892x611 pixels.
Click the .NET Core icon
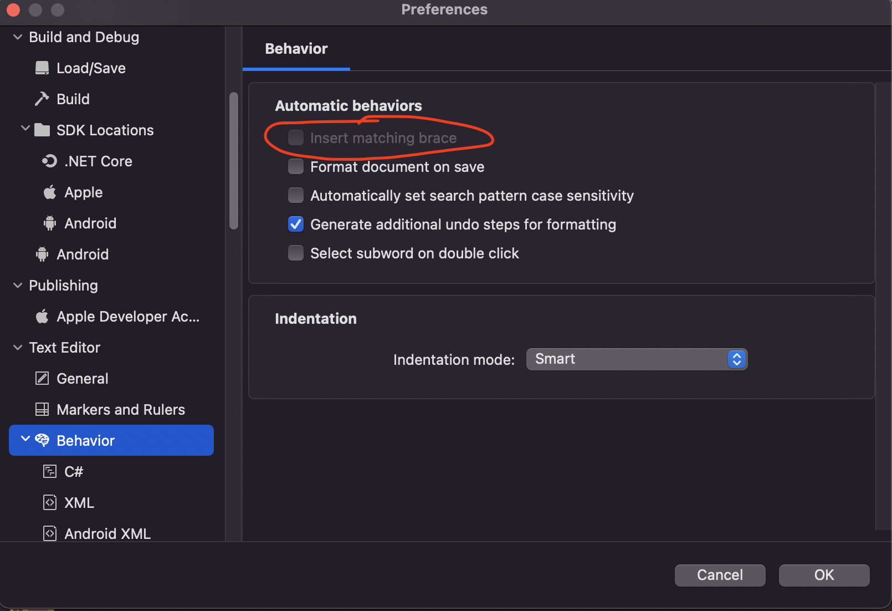(49, 161)
